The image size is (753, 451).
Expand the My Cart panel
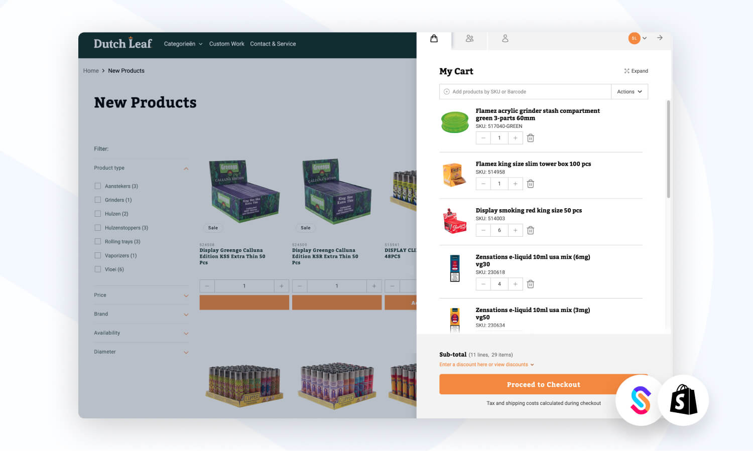636,71
